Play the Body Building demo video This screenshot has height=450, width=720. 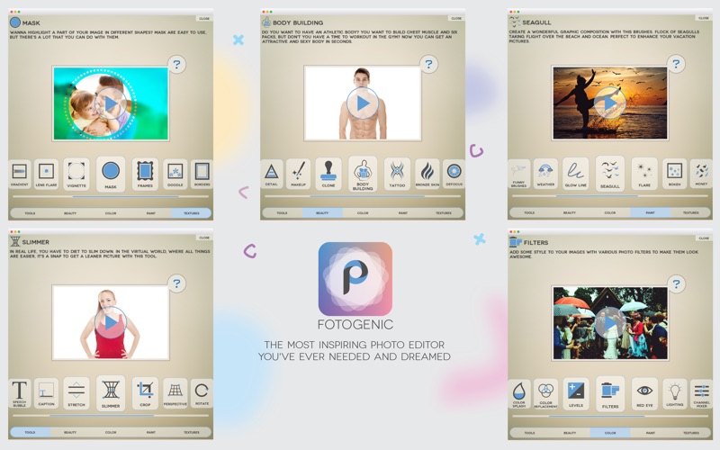tap(363, 103)
